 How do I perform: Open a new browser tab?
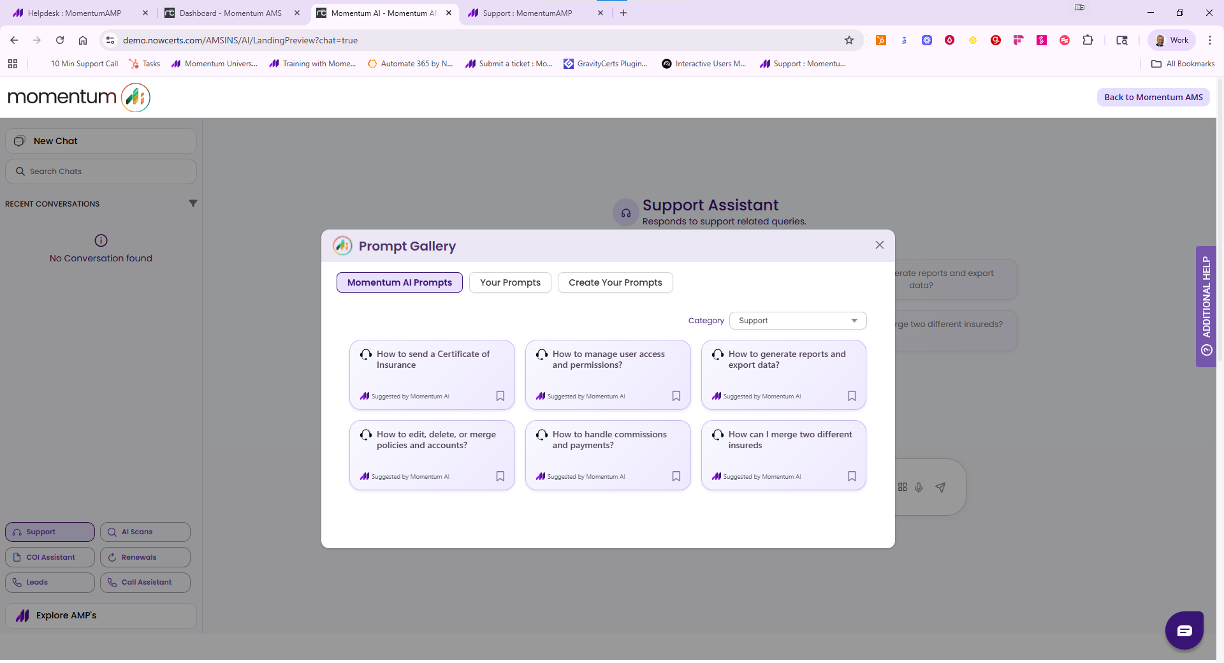[623, 13]
